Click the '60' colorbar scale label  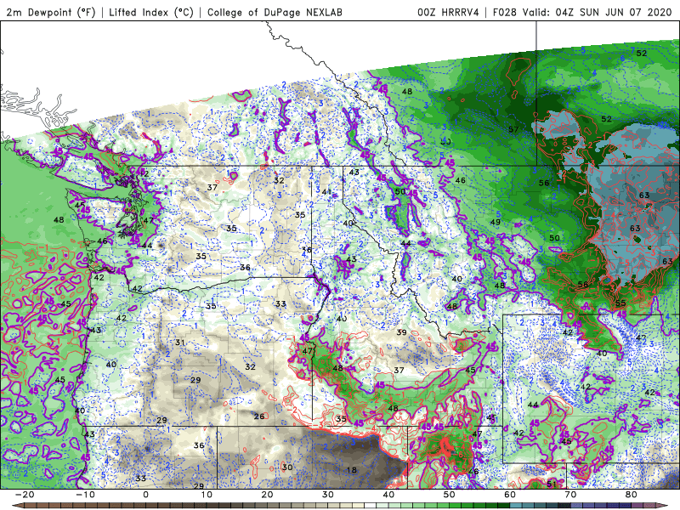[x=510, y=495]
